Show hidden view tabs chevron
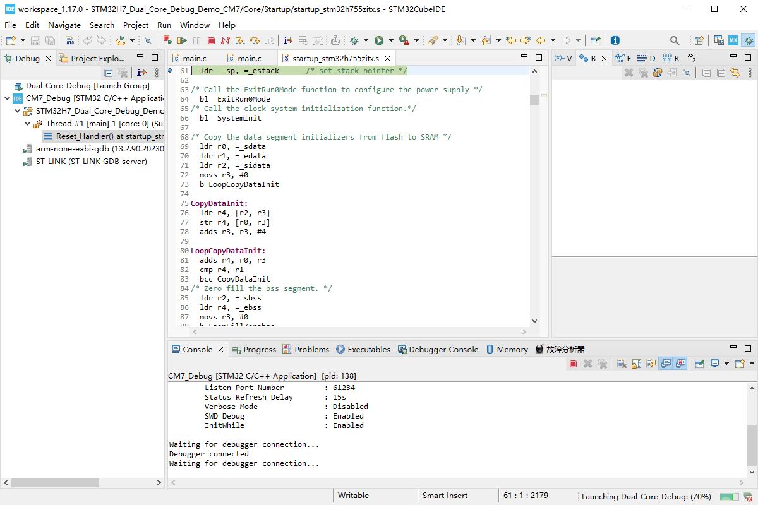Image resolution: width=758 pixels, height=505 pixels. [x=691, y=58]
